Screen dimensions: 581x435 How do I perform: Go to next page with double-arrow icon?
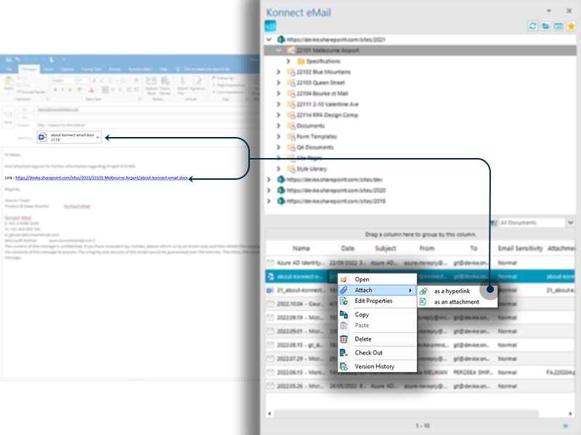point(566,426)
